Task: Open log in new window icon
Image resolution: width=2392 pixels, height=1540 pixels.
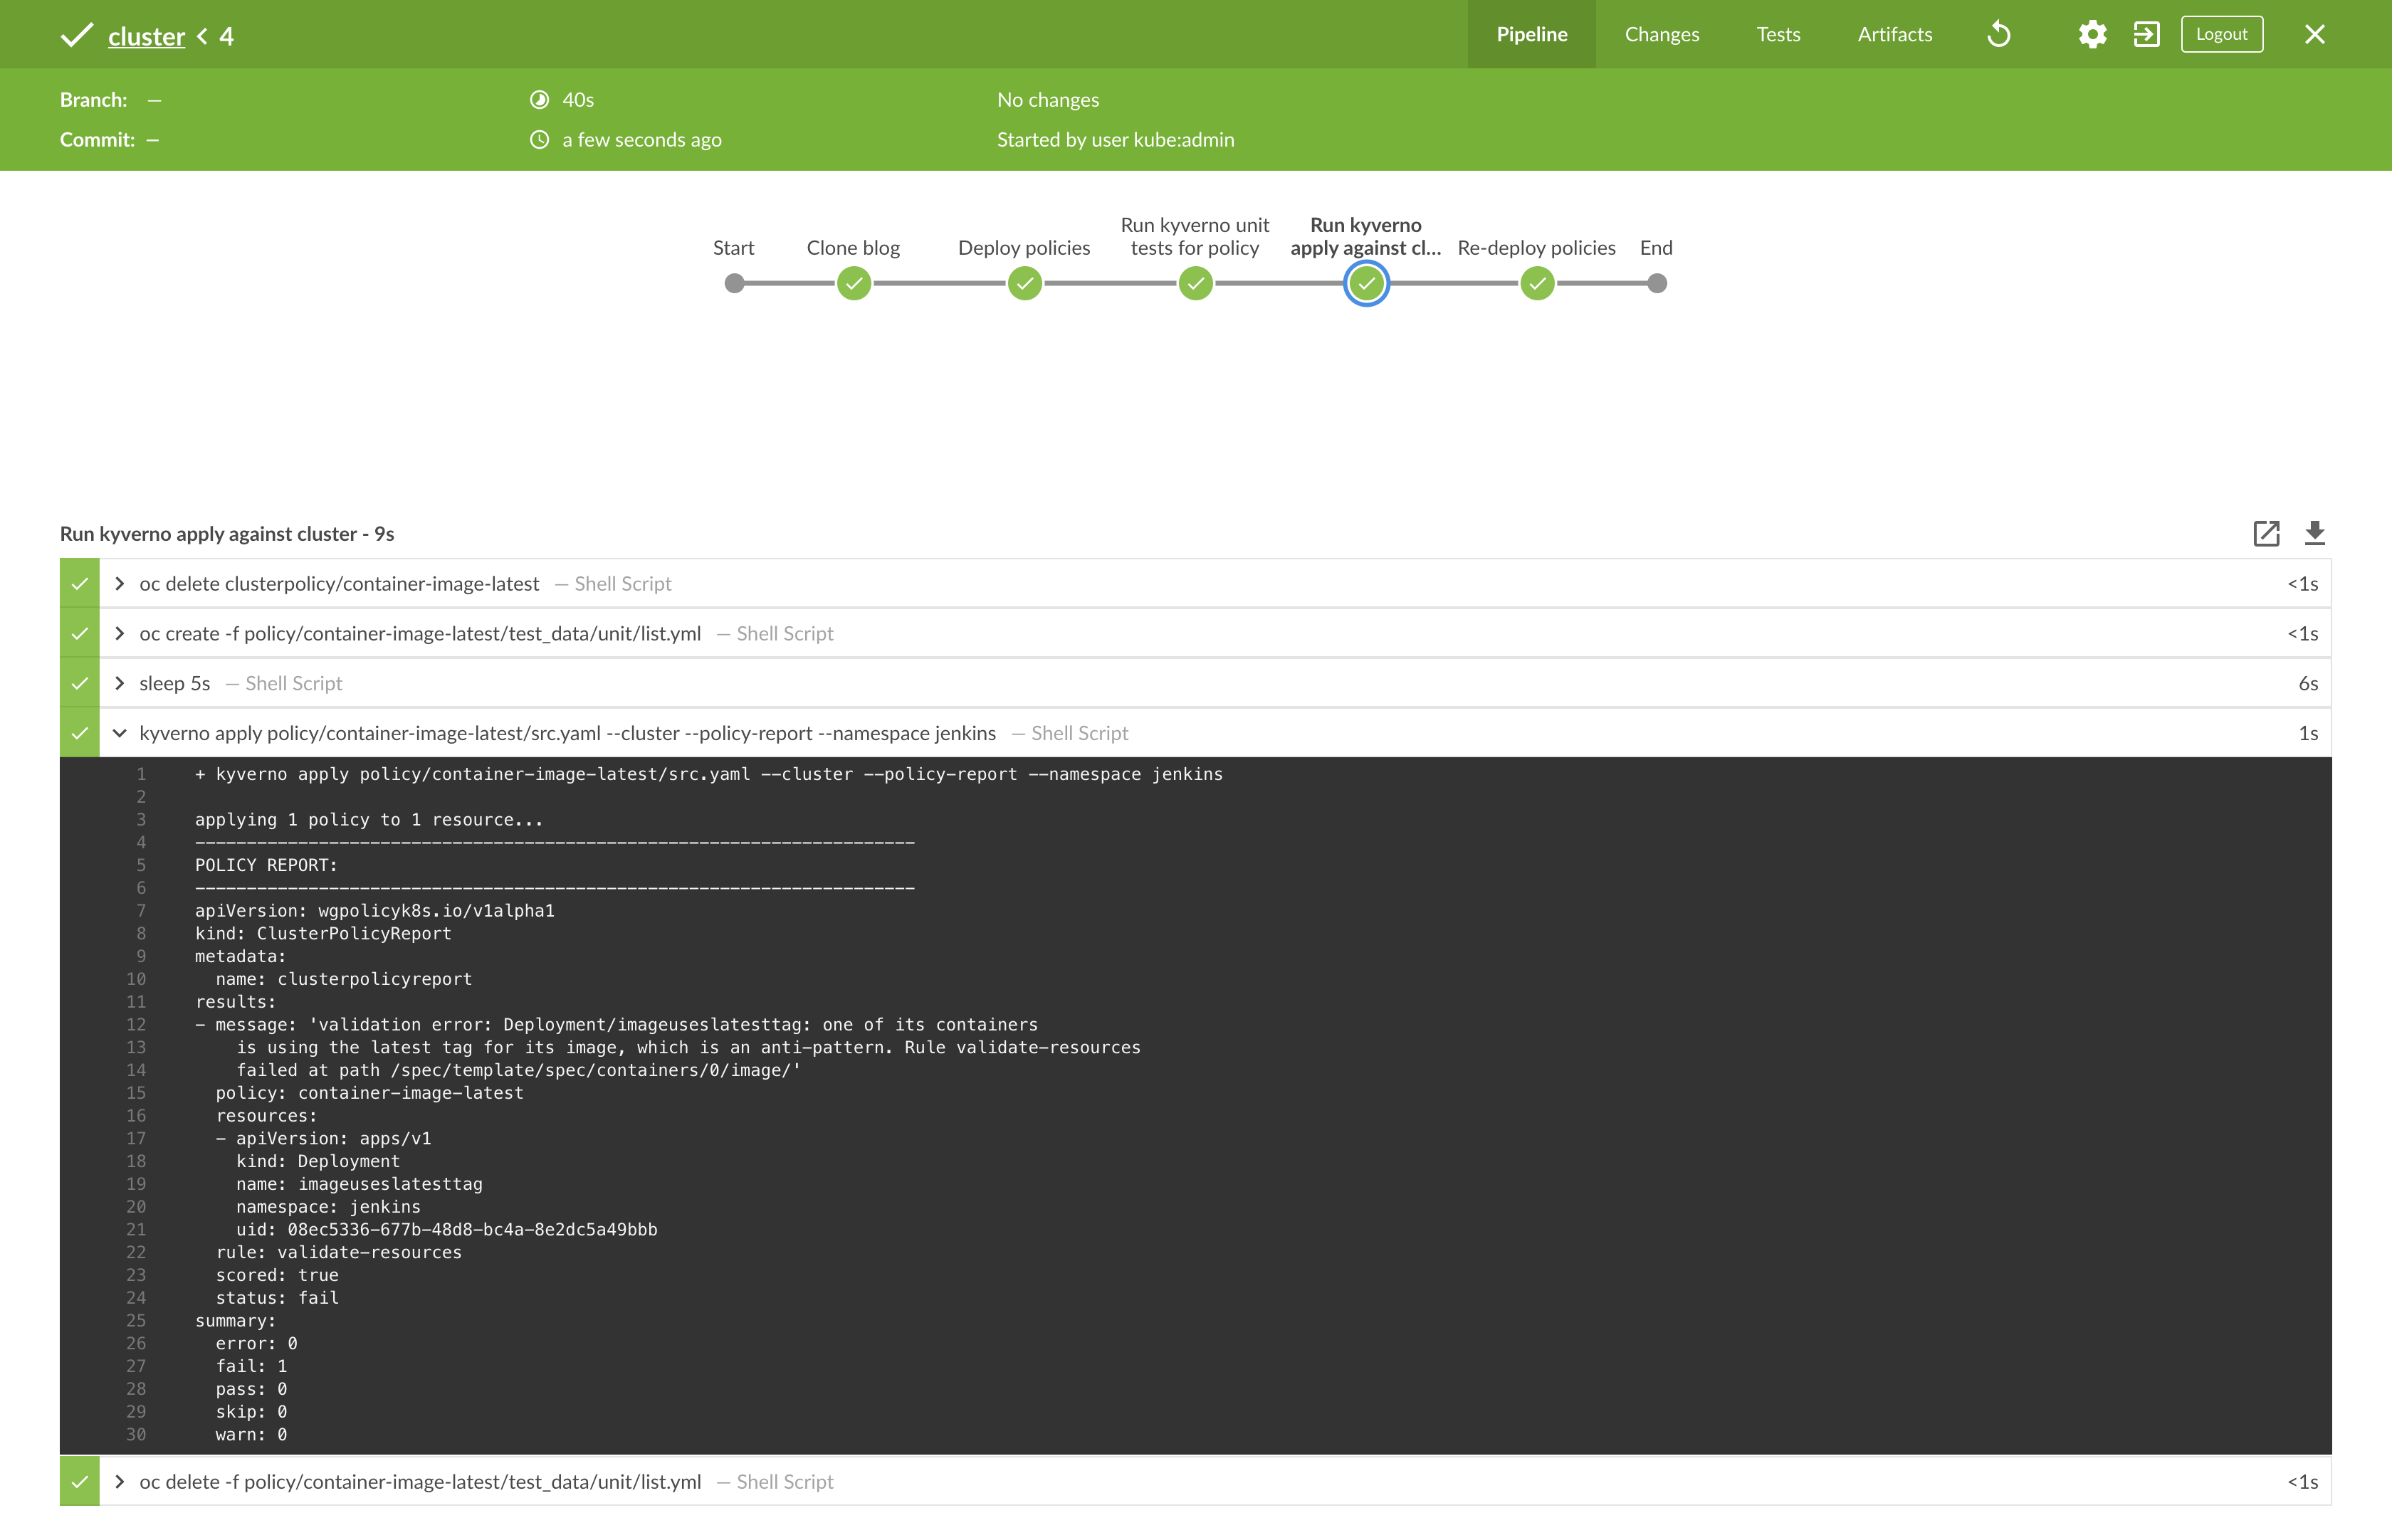Action: click(x=2266, y=533)
